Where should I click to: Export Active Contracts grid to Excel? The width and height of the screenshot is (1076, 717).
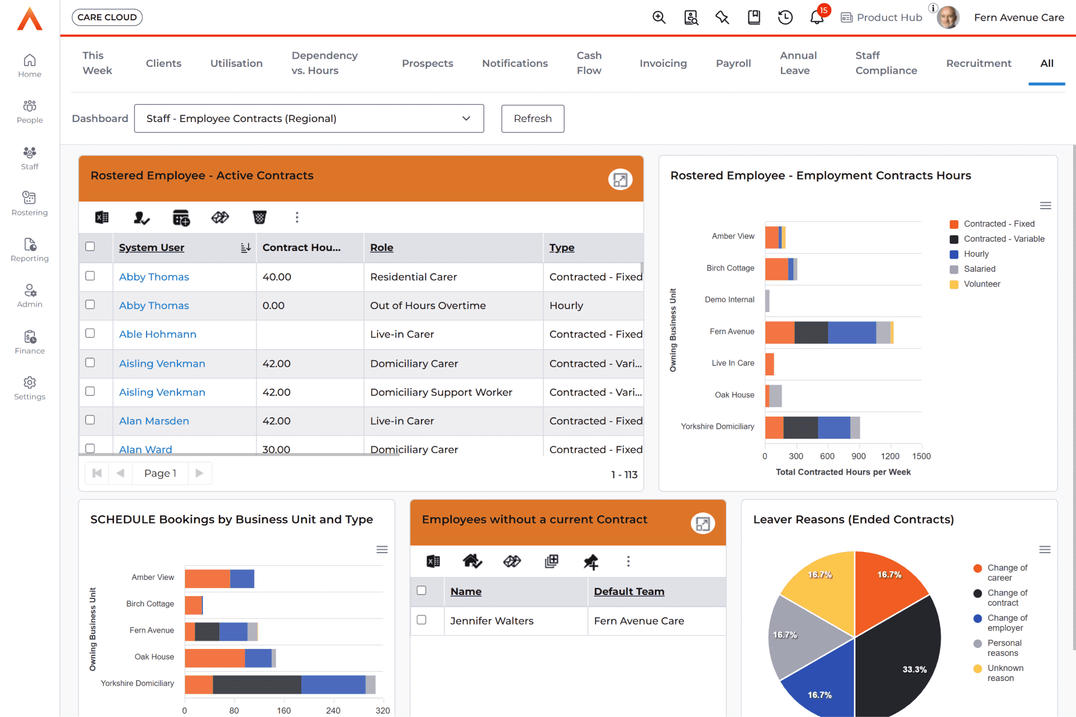click(102, 217)
